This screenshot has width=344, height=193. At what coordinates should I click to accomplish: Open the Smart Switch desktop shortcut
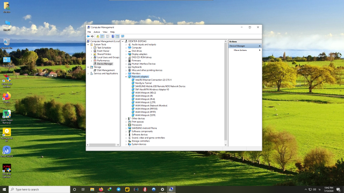(6, 152)
